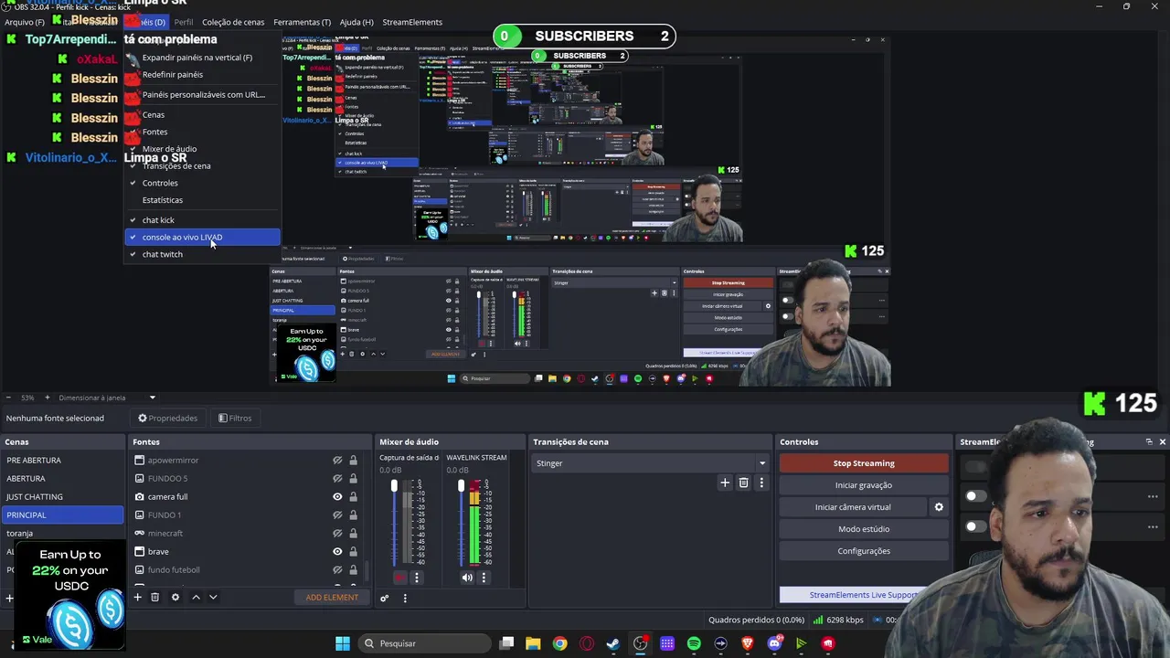Open virtual camera settings via the gear icon
1170x658 pixels.
[938, 507]
